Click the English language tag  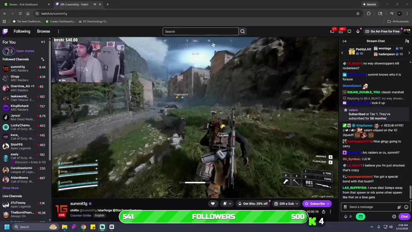click(99, 215)
